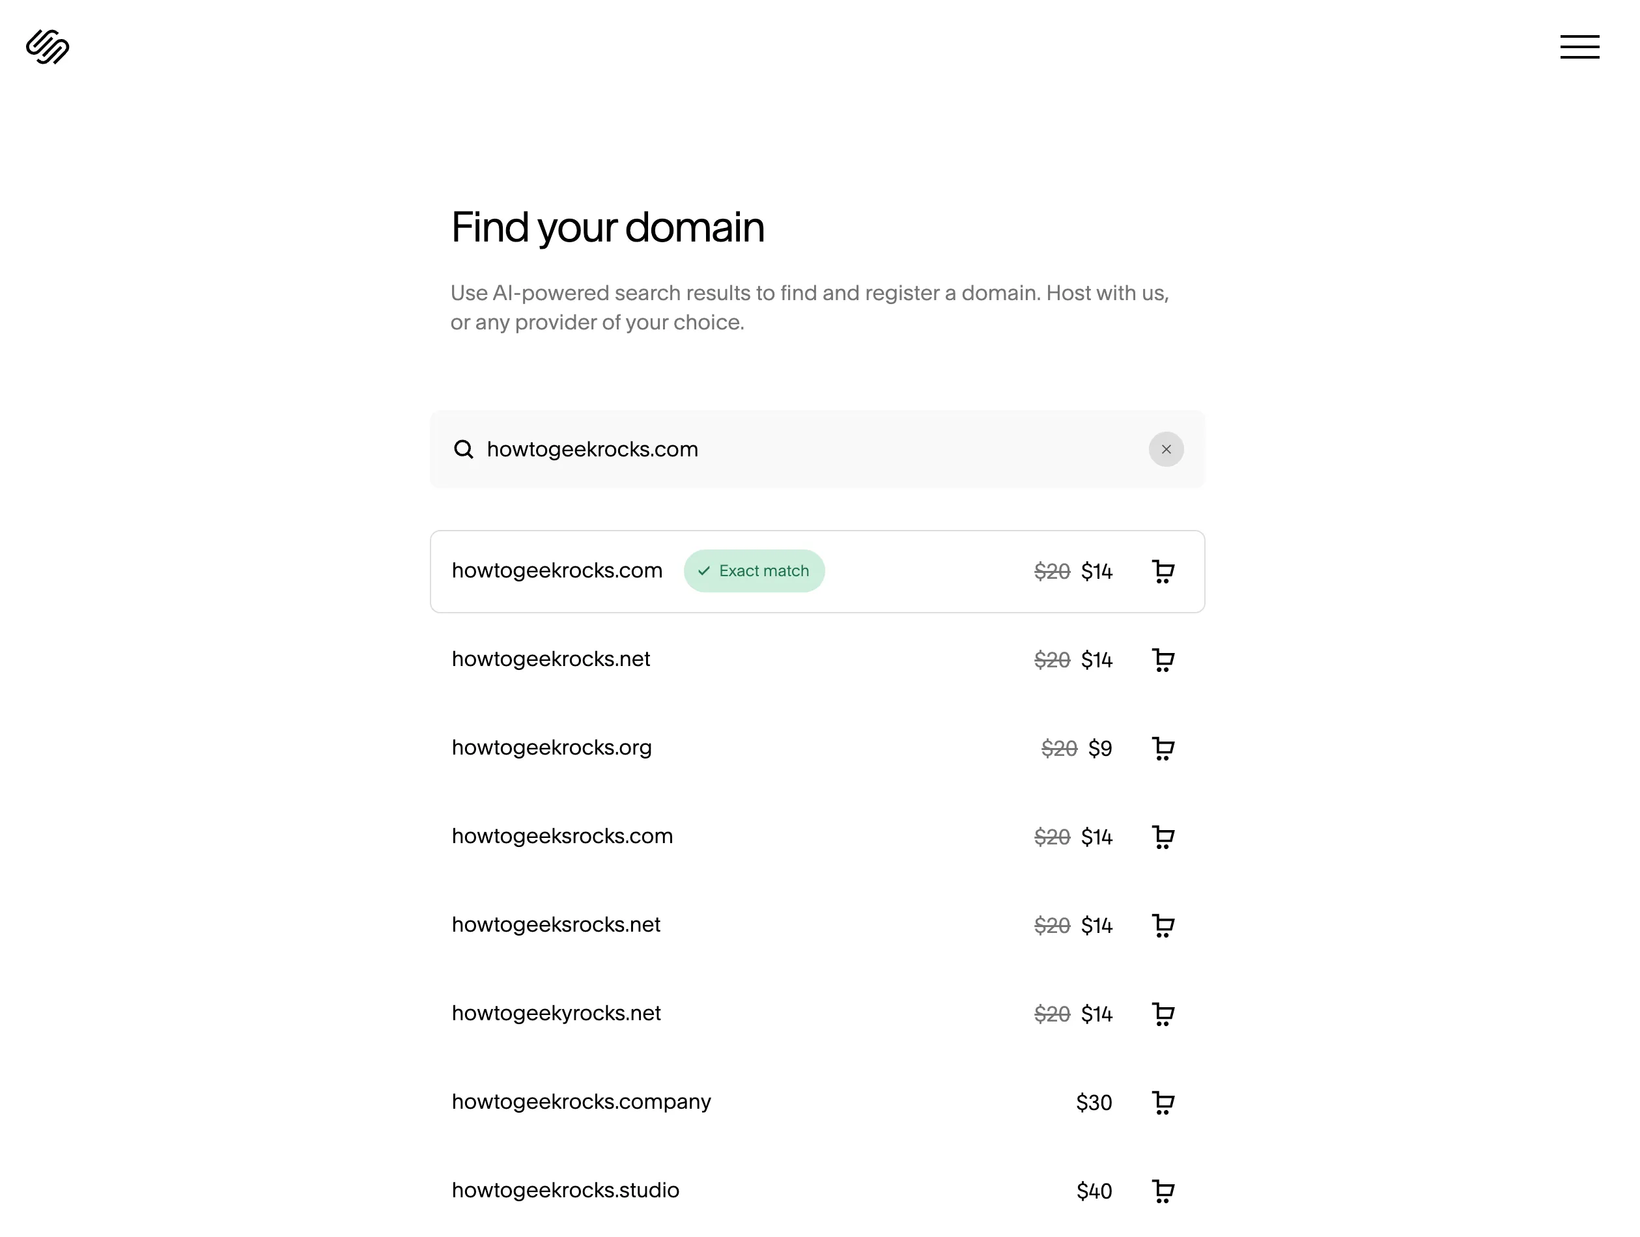Click the $9 price for howtogeekrocks.org
Image resolution: width=1640 pixels, height=1237 pixels.
1099,749
